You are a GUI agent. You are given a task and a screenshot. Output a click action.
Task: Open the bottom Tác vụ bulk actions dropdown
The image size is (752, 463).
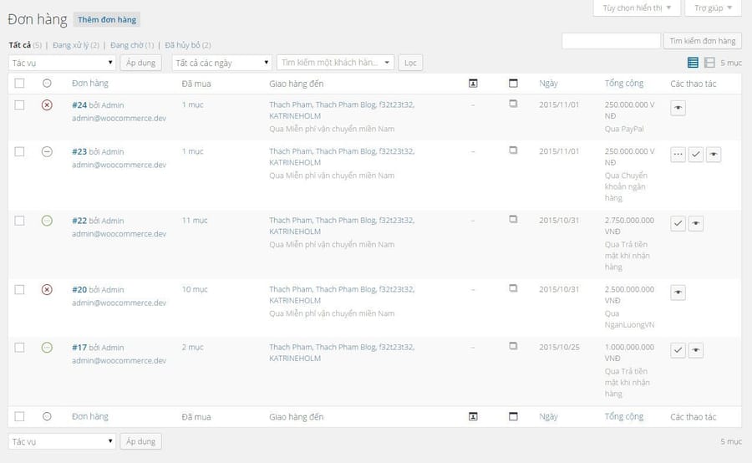pyautogui.click(x=62, y=441)
